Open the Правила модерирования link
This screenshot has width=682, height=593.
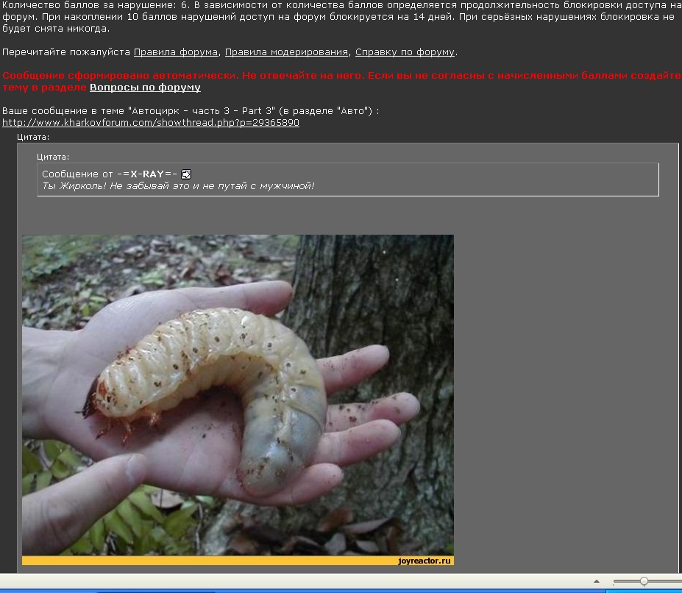[x=287, y=52]
